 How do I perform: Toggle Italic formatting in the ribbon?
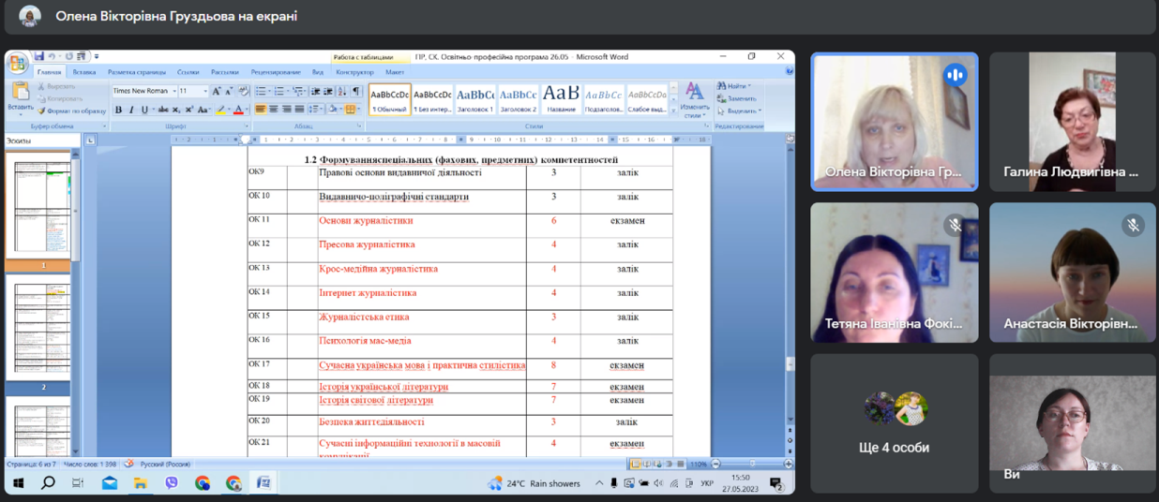131,110
